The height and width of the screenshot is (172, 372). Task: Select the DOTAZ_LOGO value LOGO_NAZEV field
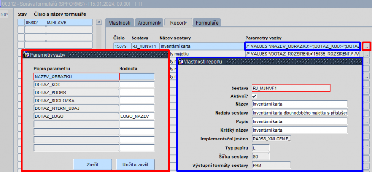click(137, 116)
